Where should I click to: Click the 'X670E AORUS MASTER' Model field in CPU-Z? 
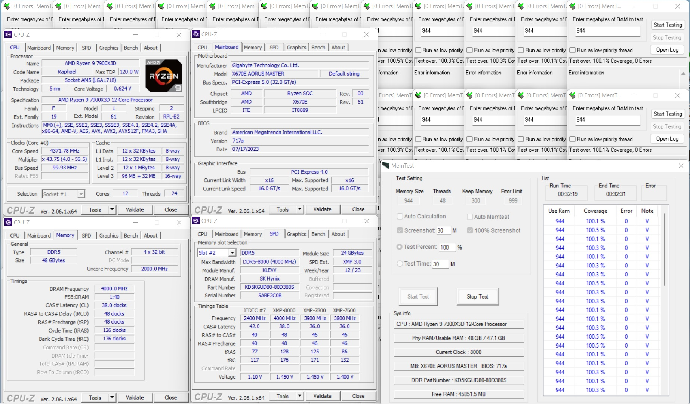coord(275,74)
